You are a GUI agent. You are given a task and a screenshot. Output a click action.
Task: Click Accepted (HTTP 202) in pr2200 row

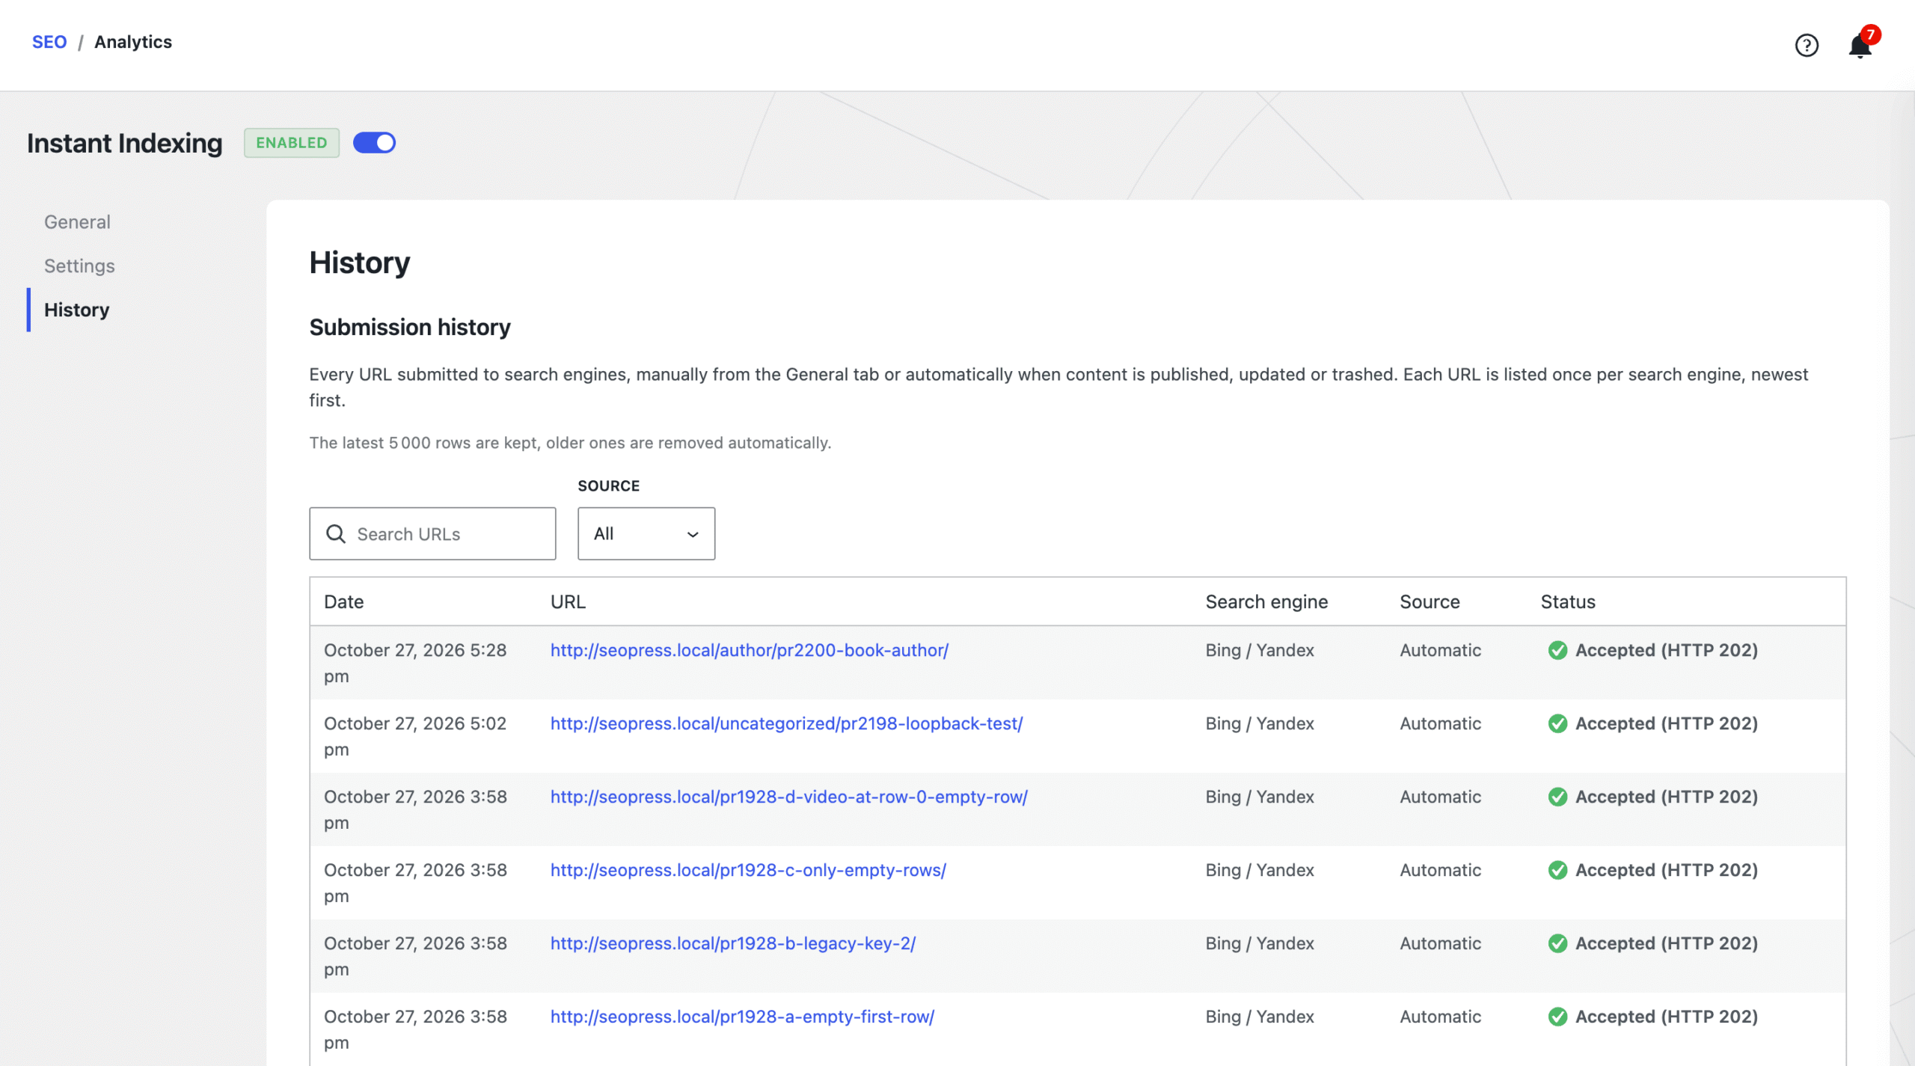pos(1667,650)
